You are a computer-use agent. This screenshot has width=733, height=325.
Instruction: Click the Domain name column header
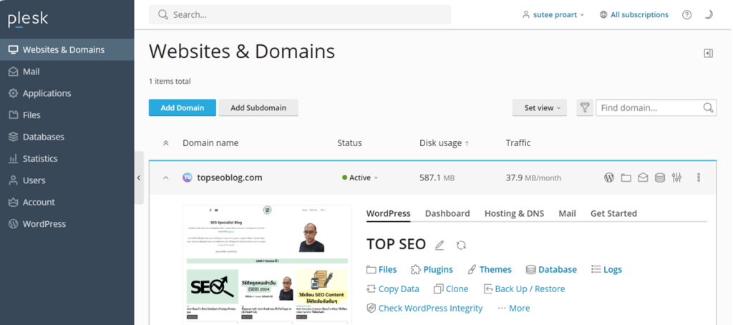210,143
